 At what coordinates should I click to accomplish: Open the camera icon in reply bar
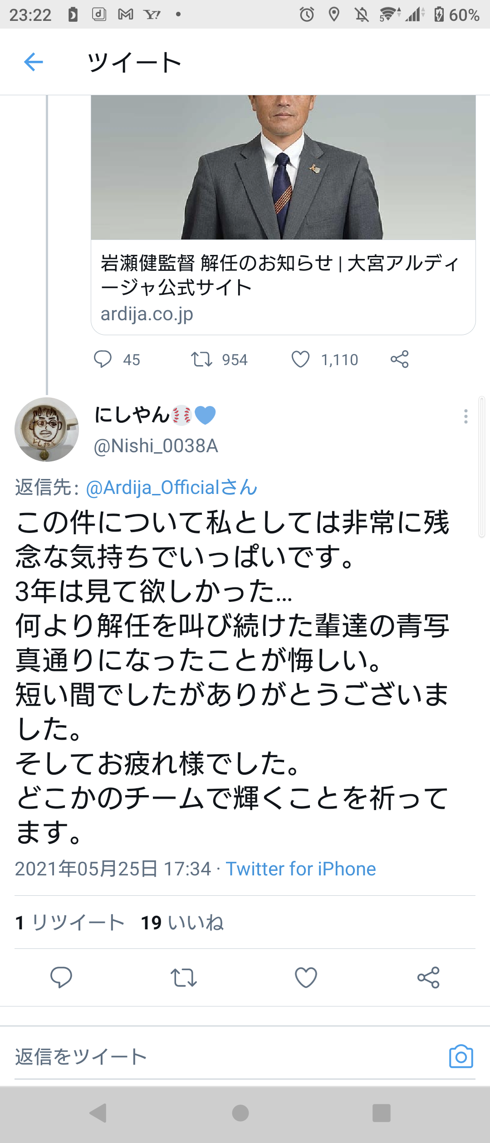(x=461, y=1057)
